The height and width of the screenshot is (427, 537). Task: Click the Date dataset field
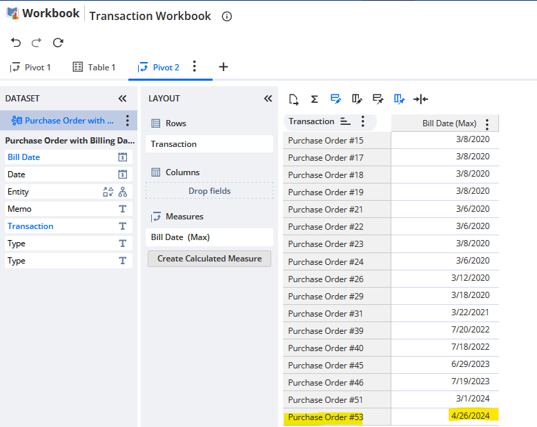pyautogui.click(x=68, y=174)
